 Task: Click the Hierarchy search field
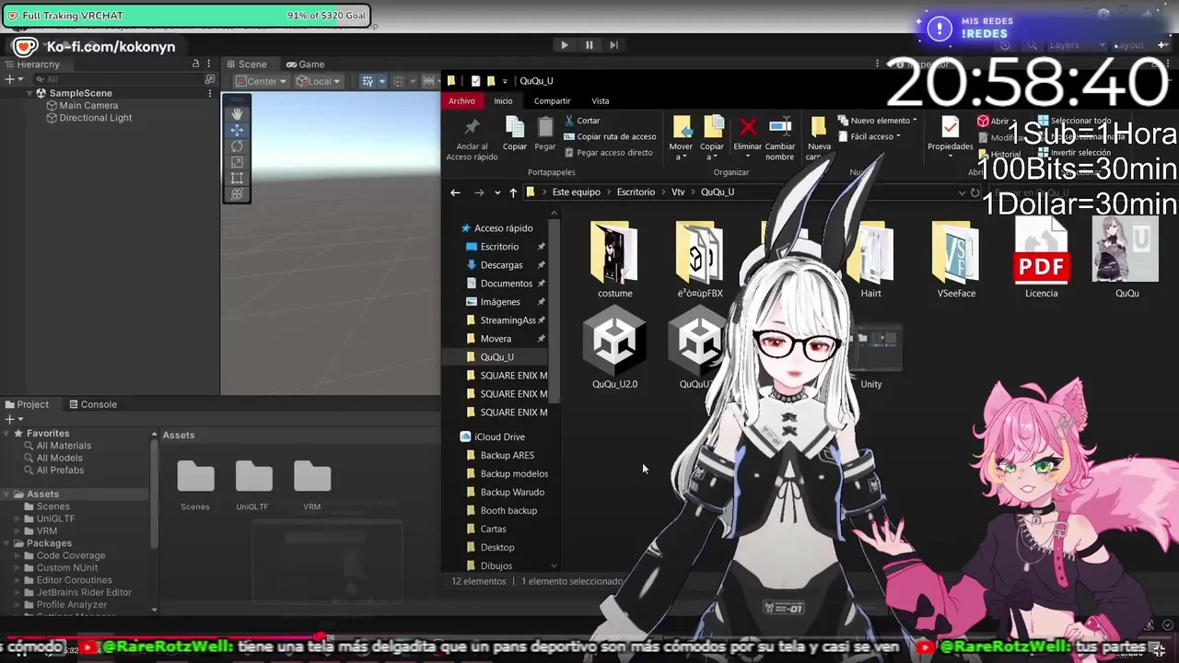click(x=120, y=79)
